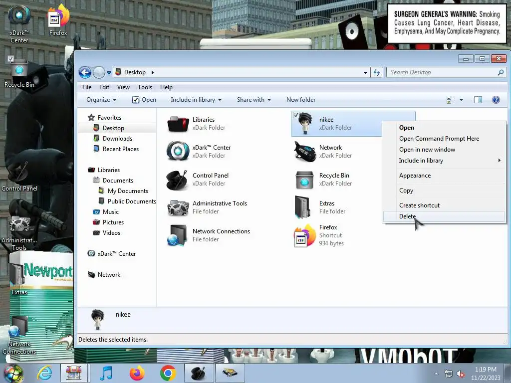
Task: Select Recent Places in navigation pane
Action: click(116, 149)
